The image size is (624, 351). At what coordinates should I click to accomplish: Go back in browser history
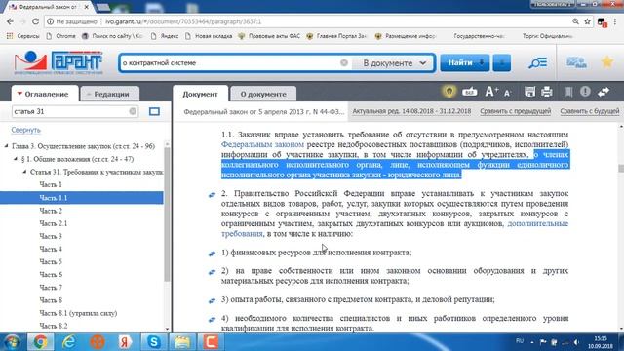click(x=10, y=21)
